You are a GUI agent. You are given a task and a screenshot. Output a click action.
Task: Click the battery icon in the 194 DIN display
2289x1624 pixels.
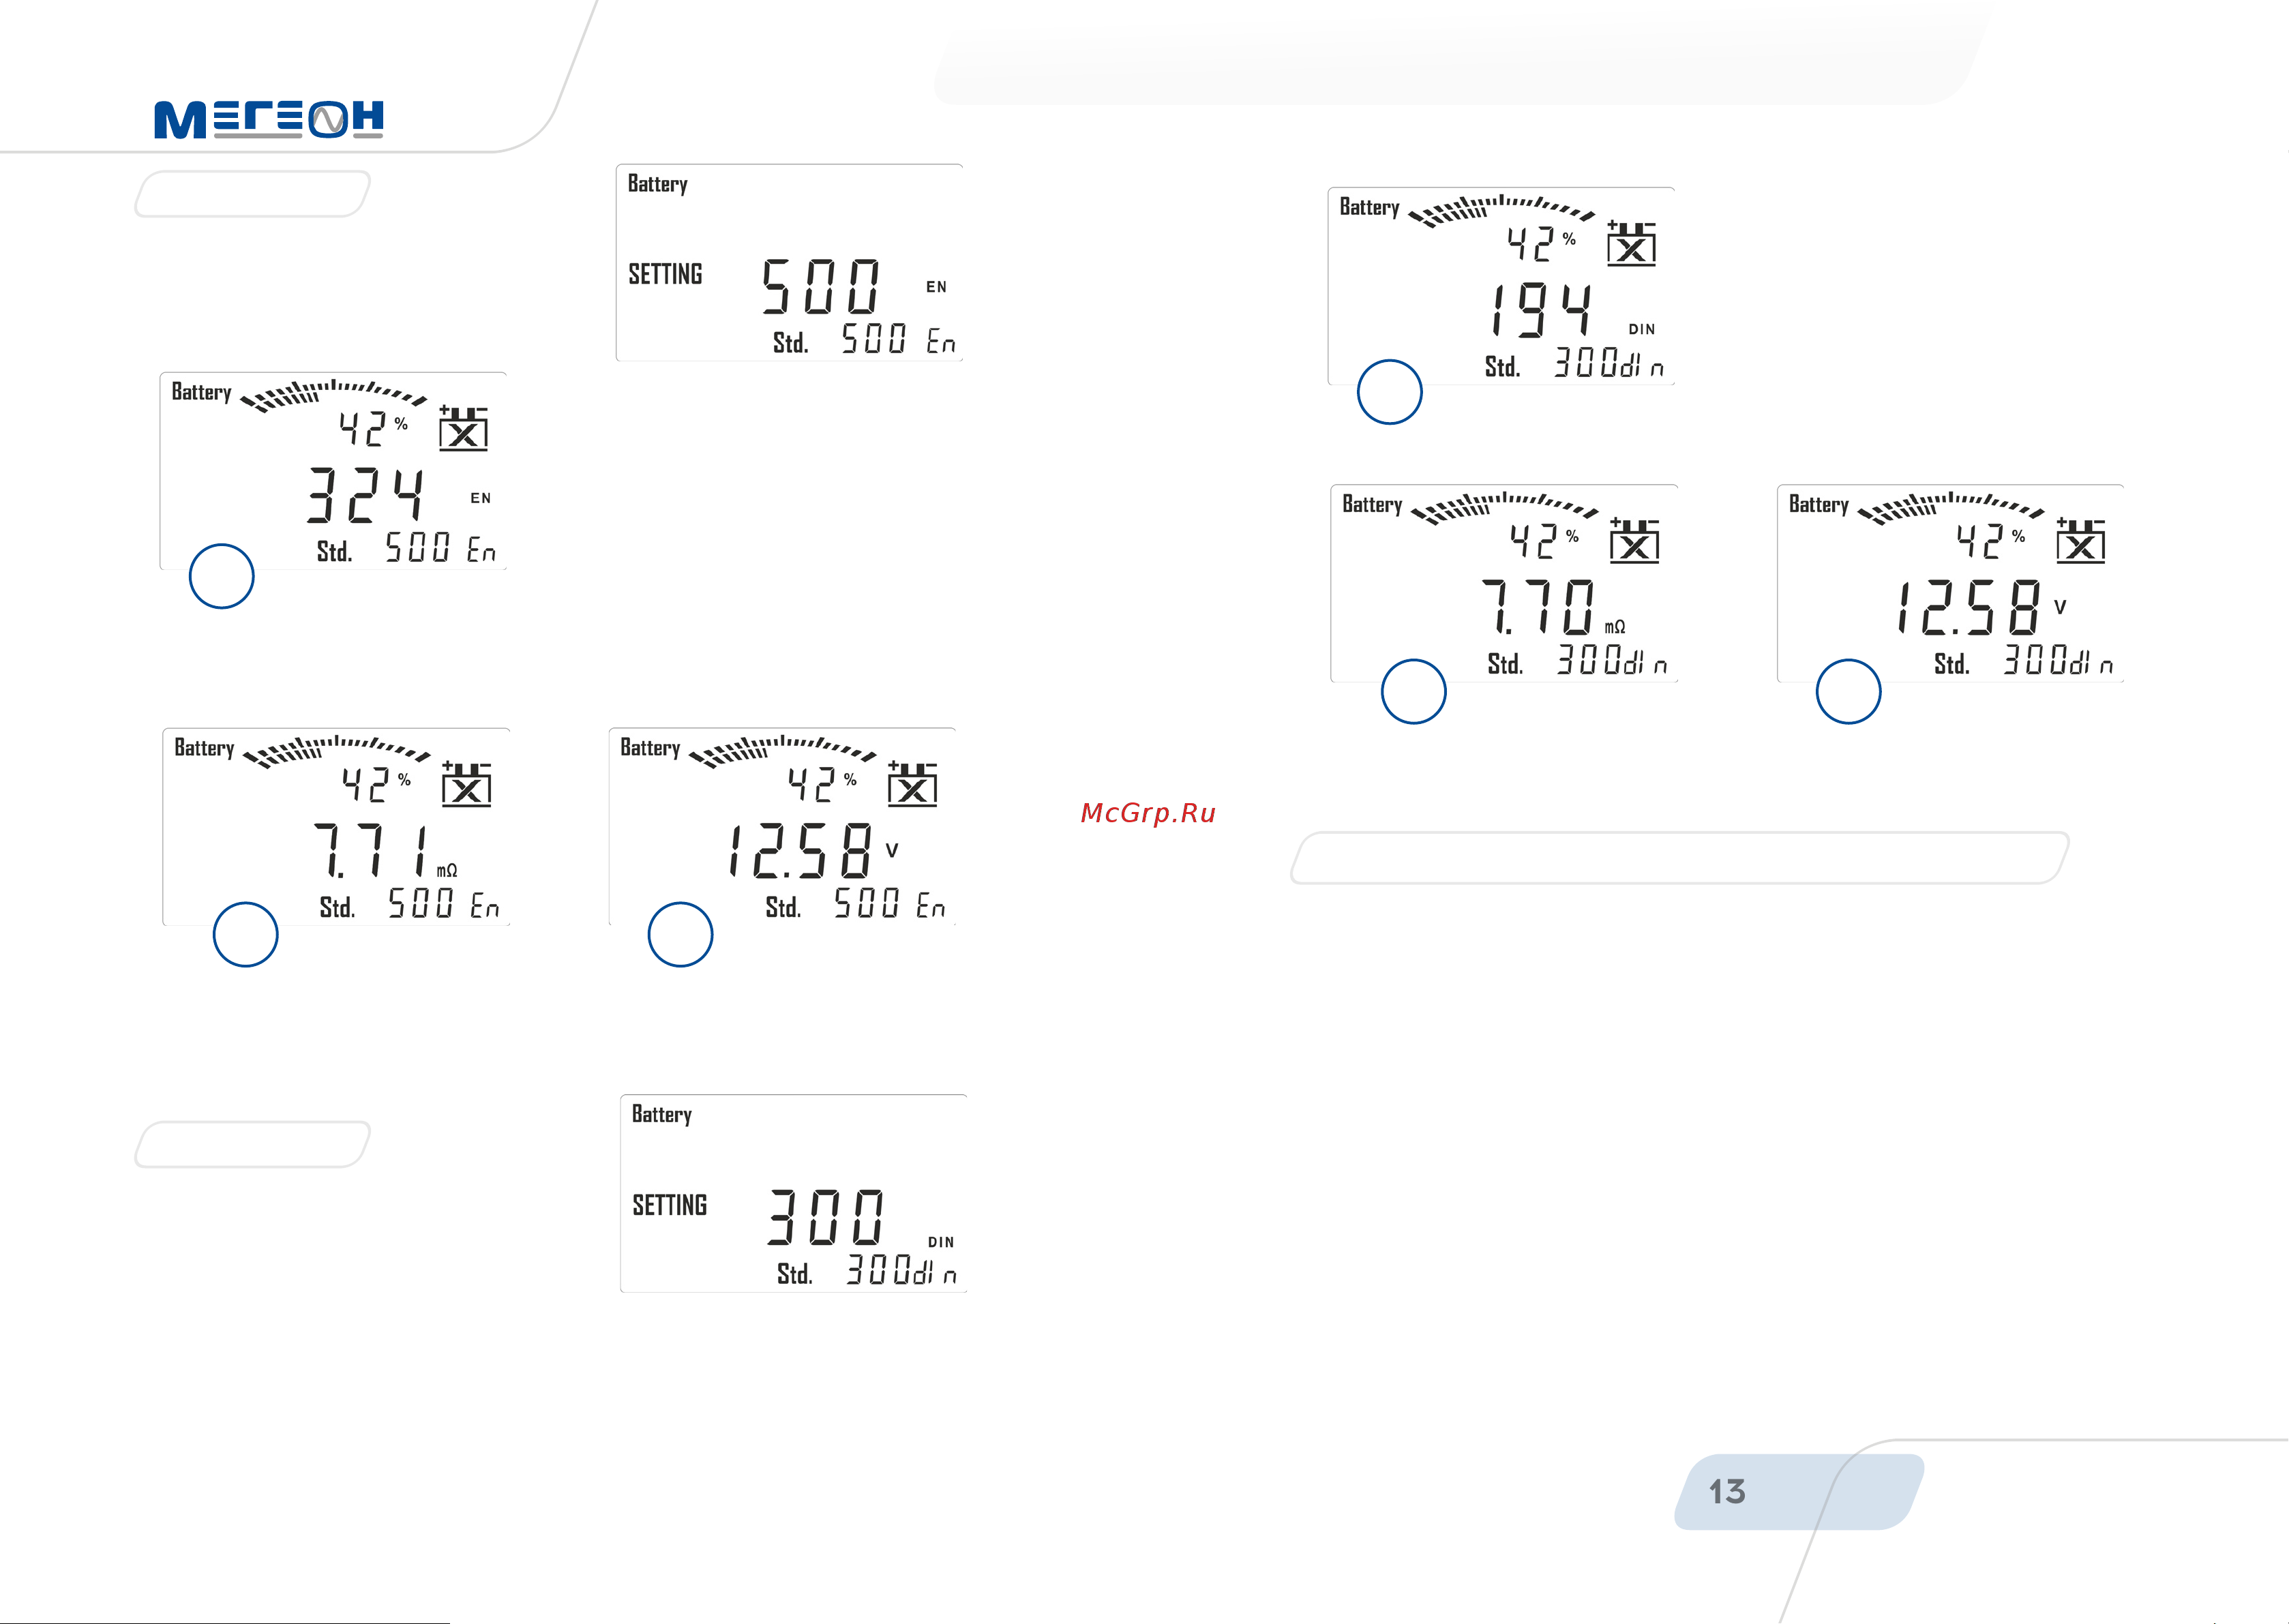1631,244
